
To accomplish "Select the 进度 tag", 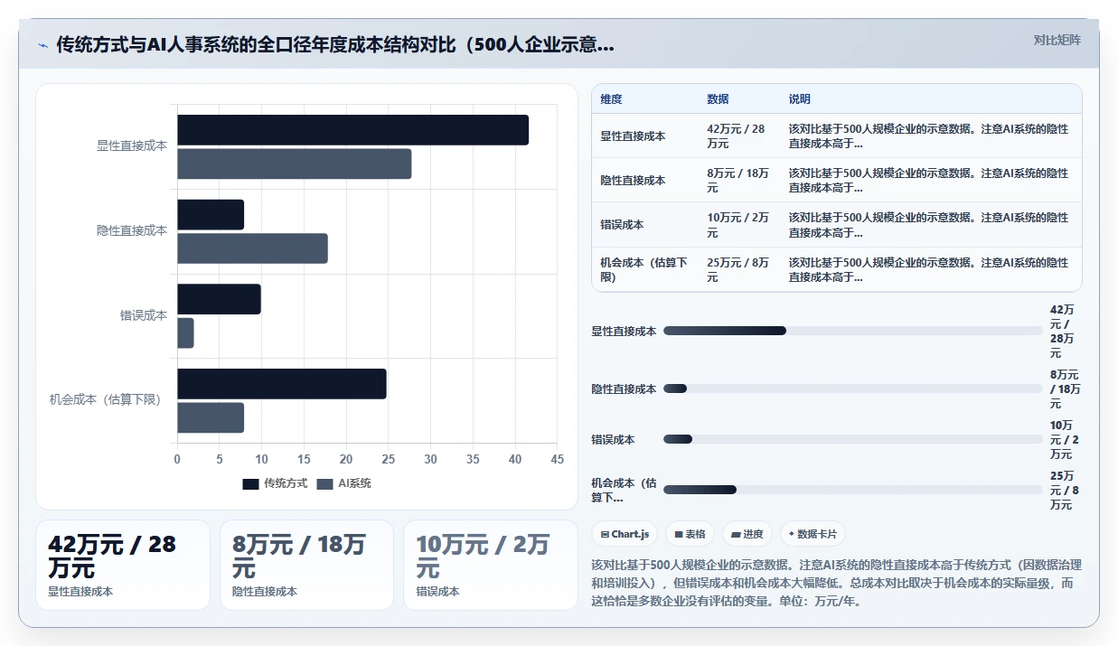I will (747, 534).
